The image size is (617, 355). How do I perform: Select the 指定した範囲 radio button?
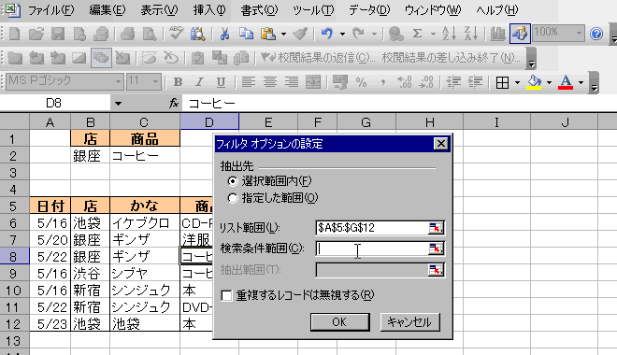click(x=233, y=198)
